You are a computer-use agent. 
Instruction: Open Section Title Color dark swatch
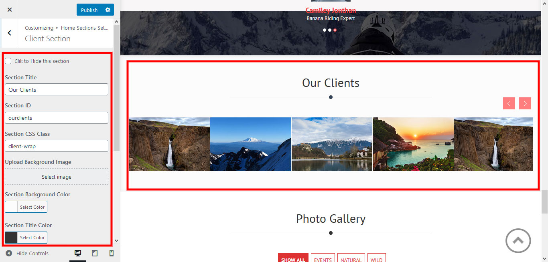pos(11,238)
